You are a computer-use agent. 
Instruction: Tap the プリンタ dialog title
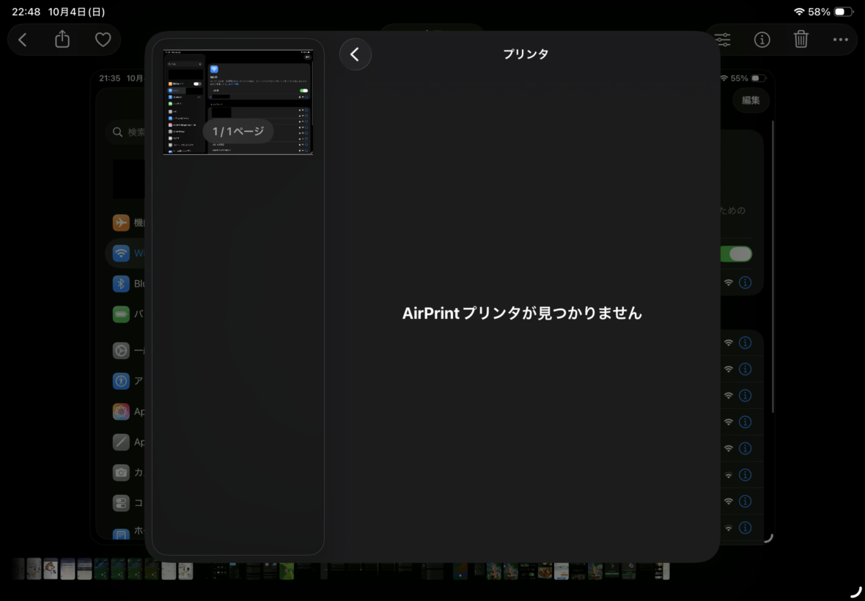tap(525, 54)
